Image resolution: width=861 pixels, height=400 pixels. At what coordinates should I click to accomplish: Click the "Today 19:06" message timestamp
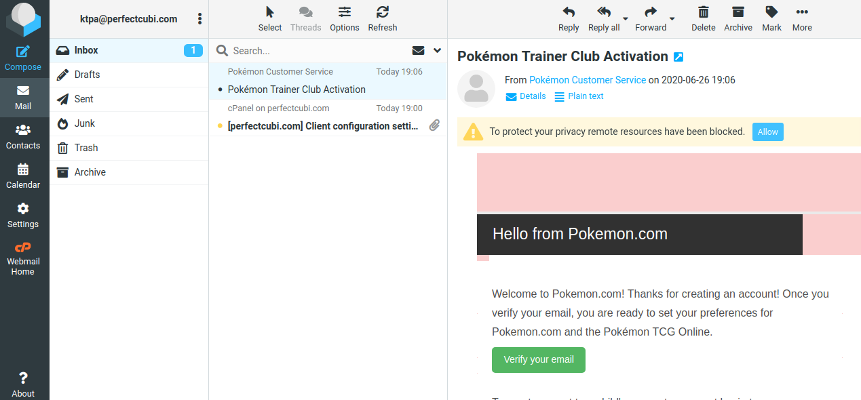tap(400, 72)
